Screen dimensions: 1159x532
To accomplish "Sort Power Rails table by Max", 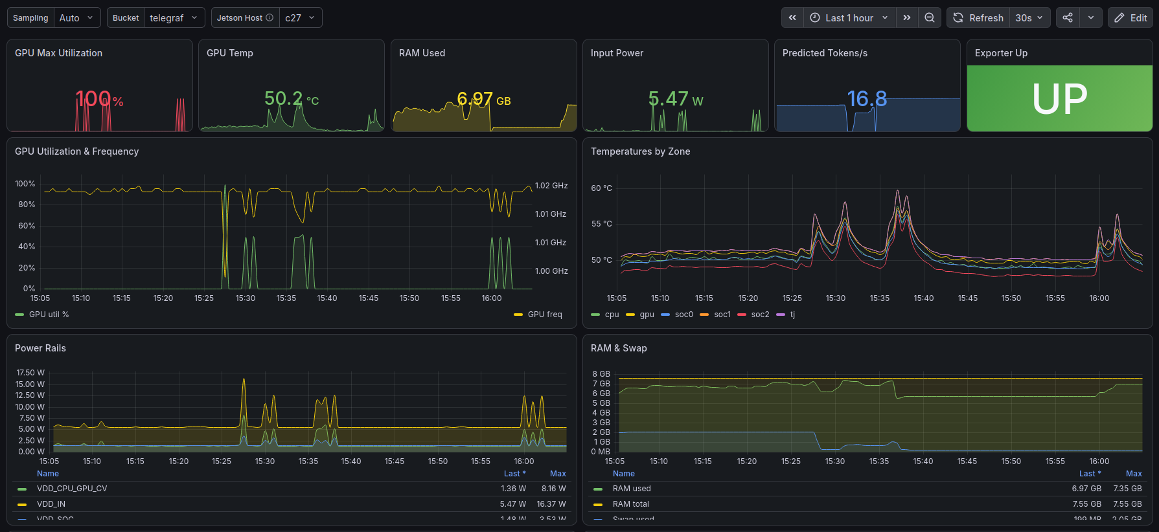I will click(558, 474).
